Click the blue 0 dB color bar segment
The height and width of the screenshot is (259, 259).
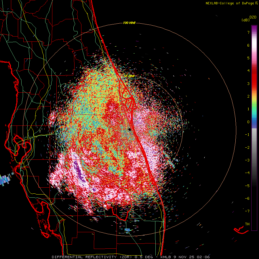click(x=254, y=123)
